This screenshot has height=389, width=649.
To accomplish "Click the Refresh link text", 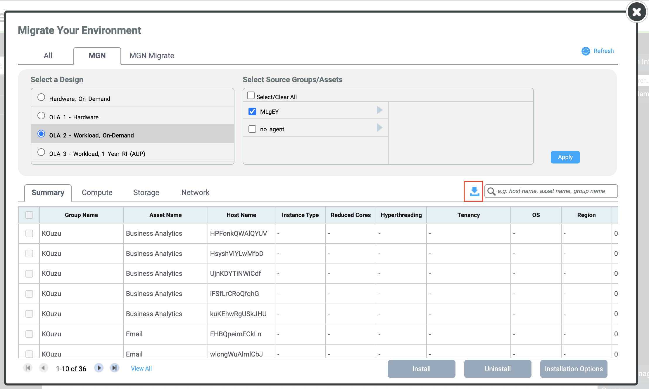I will pos(603,51).
